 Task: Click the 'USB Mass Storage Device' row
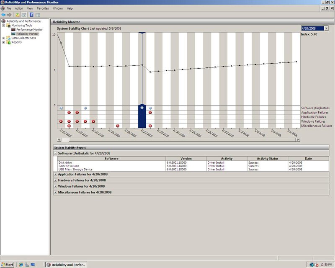(x=193, y=169)
